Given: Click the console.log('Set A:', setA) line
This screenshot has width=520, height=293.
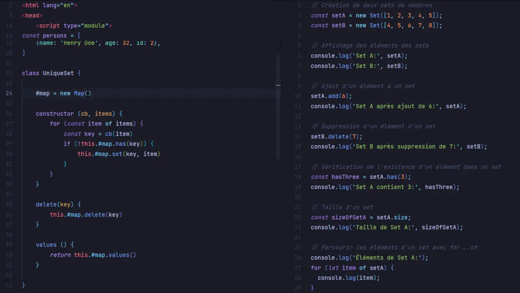Looking at the screenshot, I should pos(359,56).
